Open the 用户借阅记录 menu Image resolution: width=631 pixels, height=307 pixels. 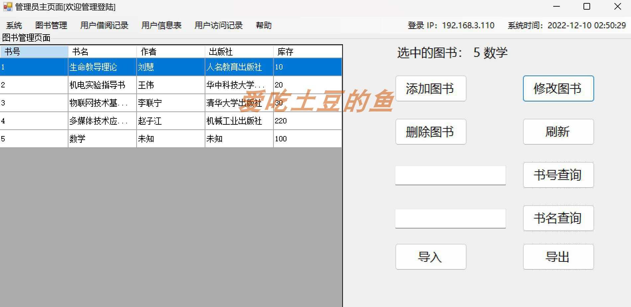click(x=104, y=25)
